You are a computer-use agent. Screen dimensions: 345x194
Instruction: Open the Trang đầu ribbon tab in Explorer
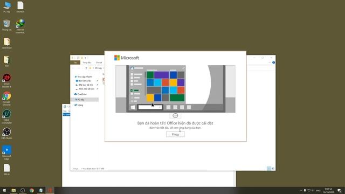click(x=87, y=63)
